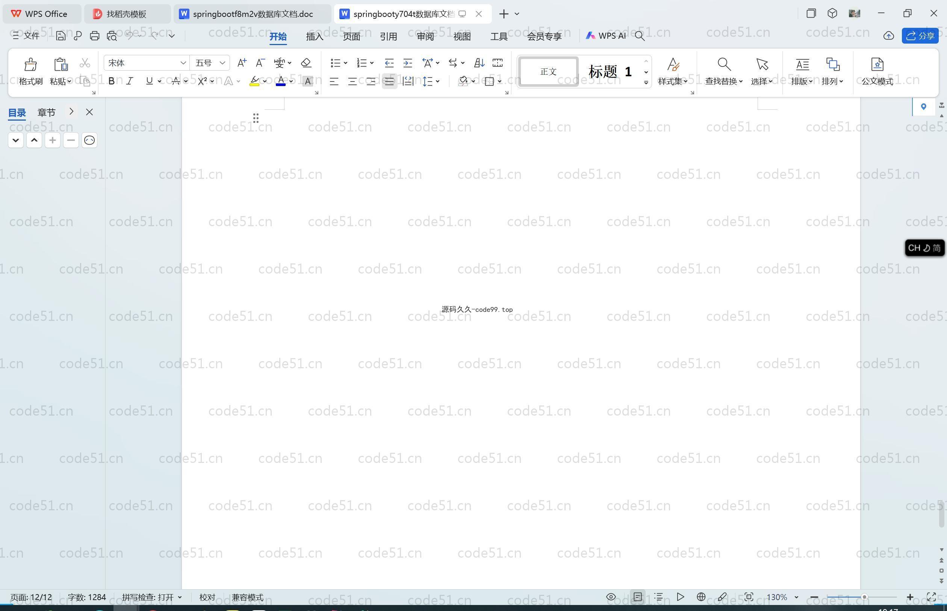
Task: Toggle character shading A button
Action: 307,81
